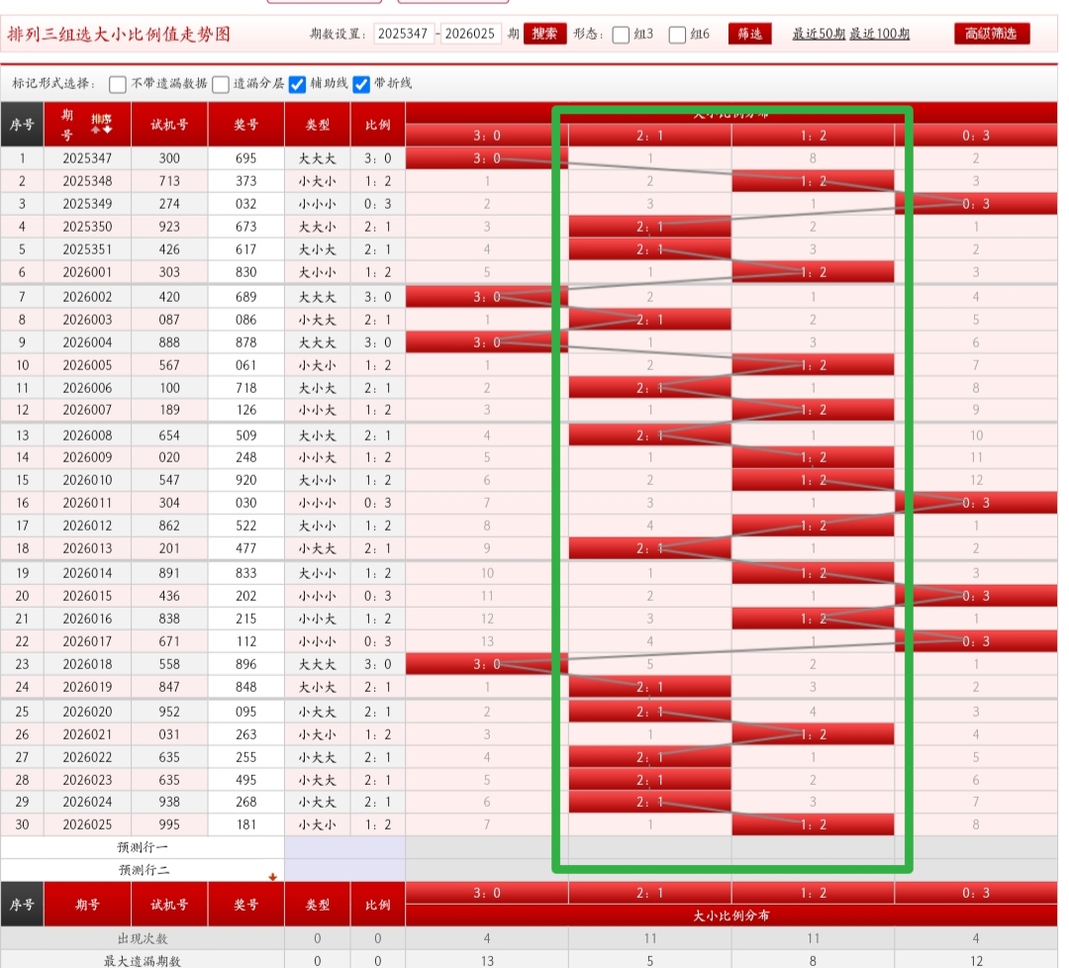Click the 3:0 distribution header at the top
Image resolution: width=1069 pixels, height=968 pixels.
tap(487, 136)
